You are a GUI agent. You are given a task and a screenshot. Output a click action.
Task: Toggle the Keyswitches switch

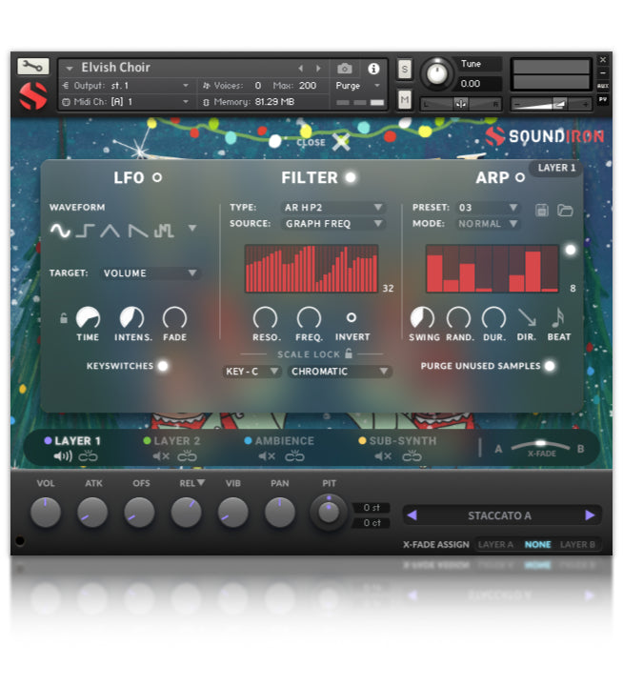163,366
